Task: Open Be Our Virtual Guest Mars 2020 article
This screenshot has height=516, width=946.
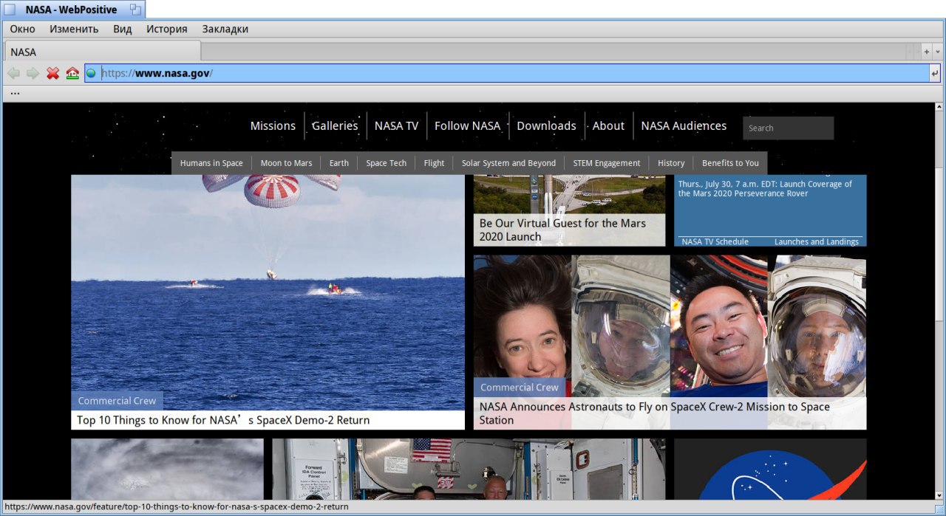Action: pyautogui.click(x=562, y=230)
